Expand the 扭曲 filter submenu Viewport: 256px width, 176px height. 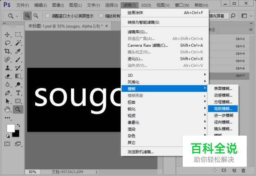pos(165,102)
